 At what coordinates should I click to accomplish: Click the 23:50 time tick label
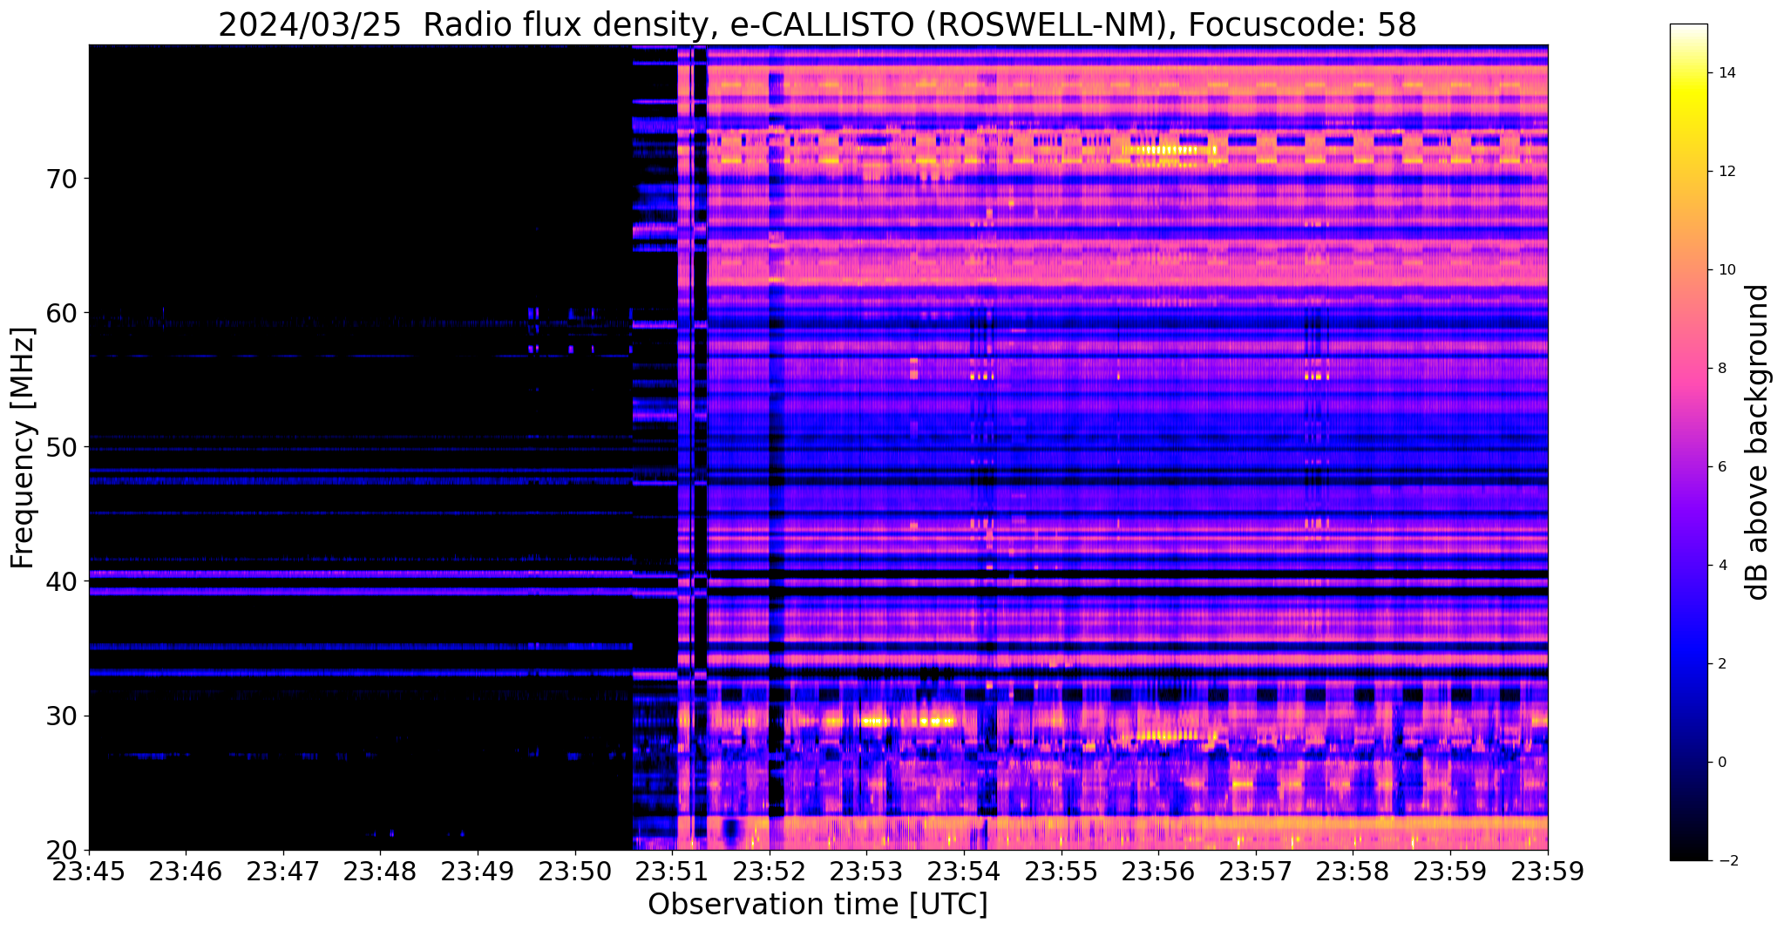click(x=575, y=870)
